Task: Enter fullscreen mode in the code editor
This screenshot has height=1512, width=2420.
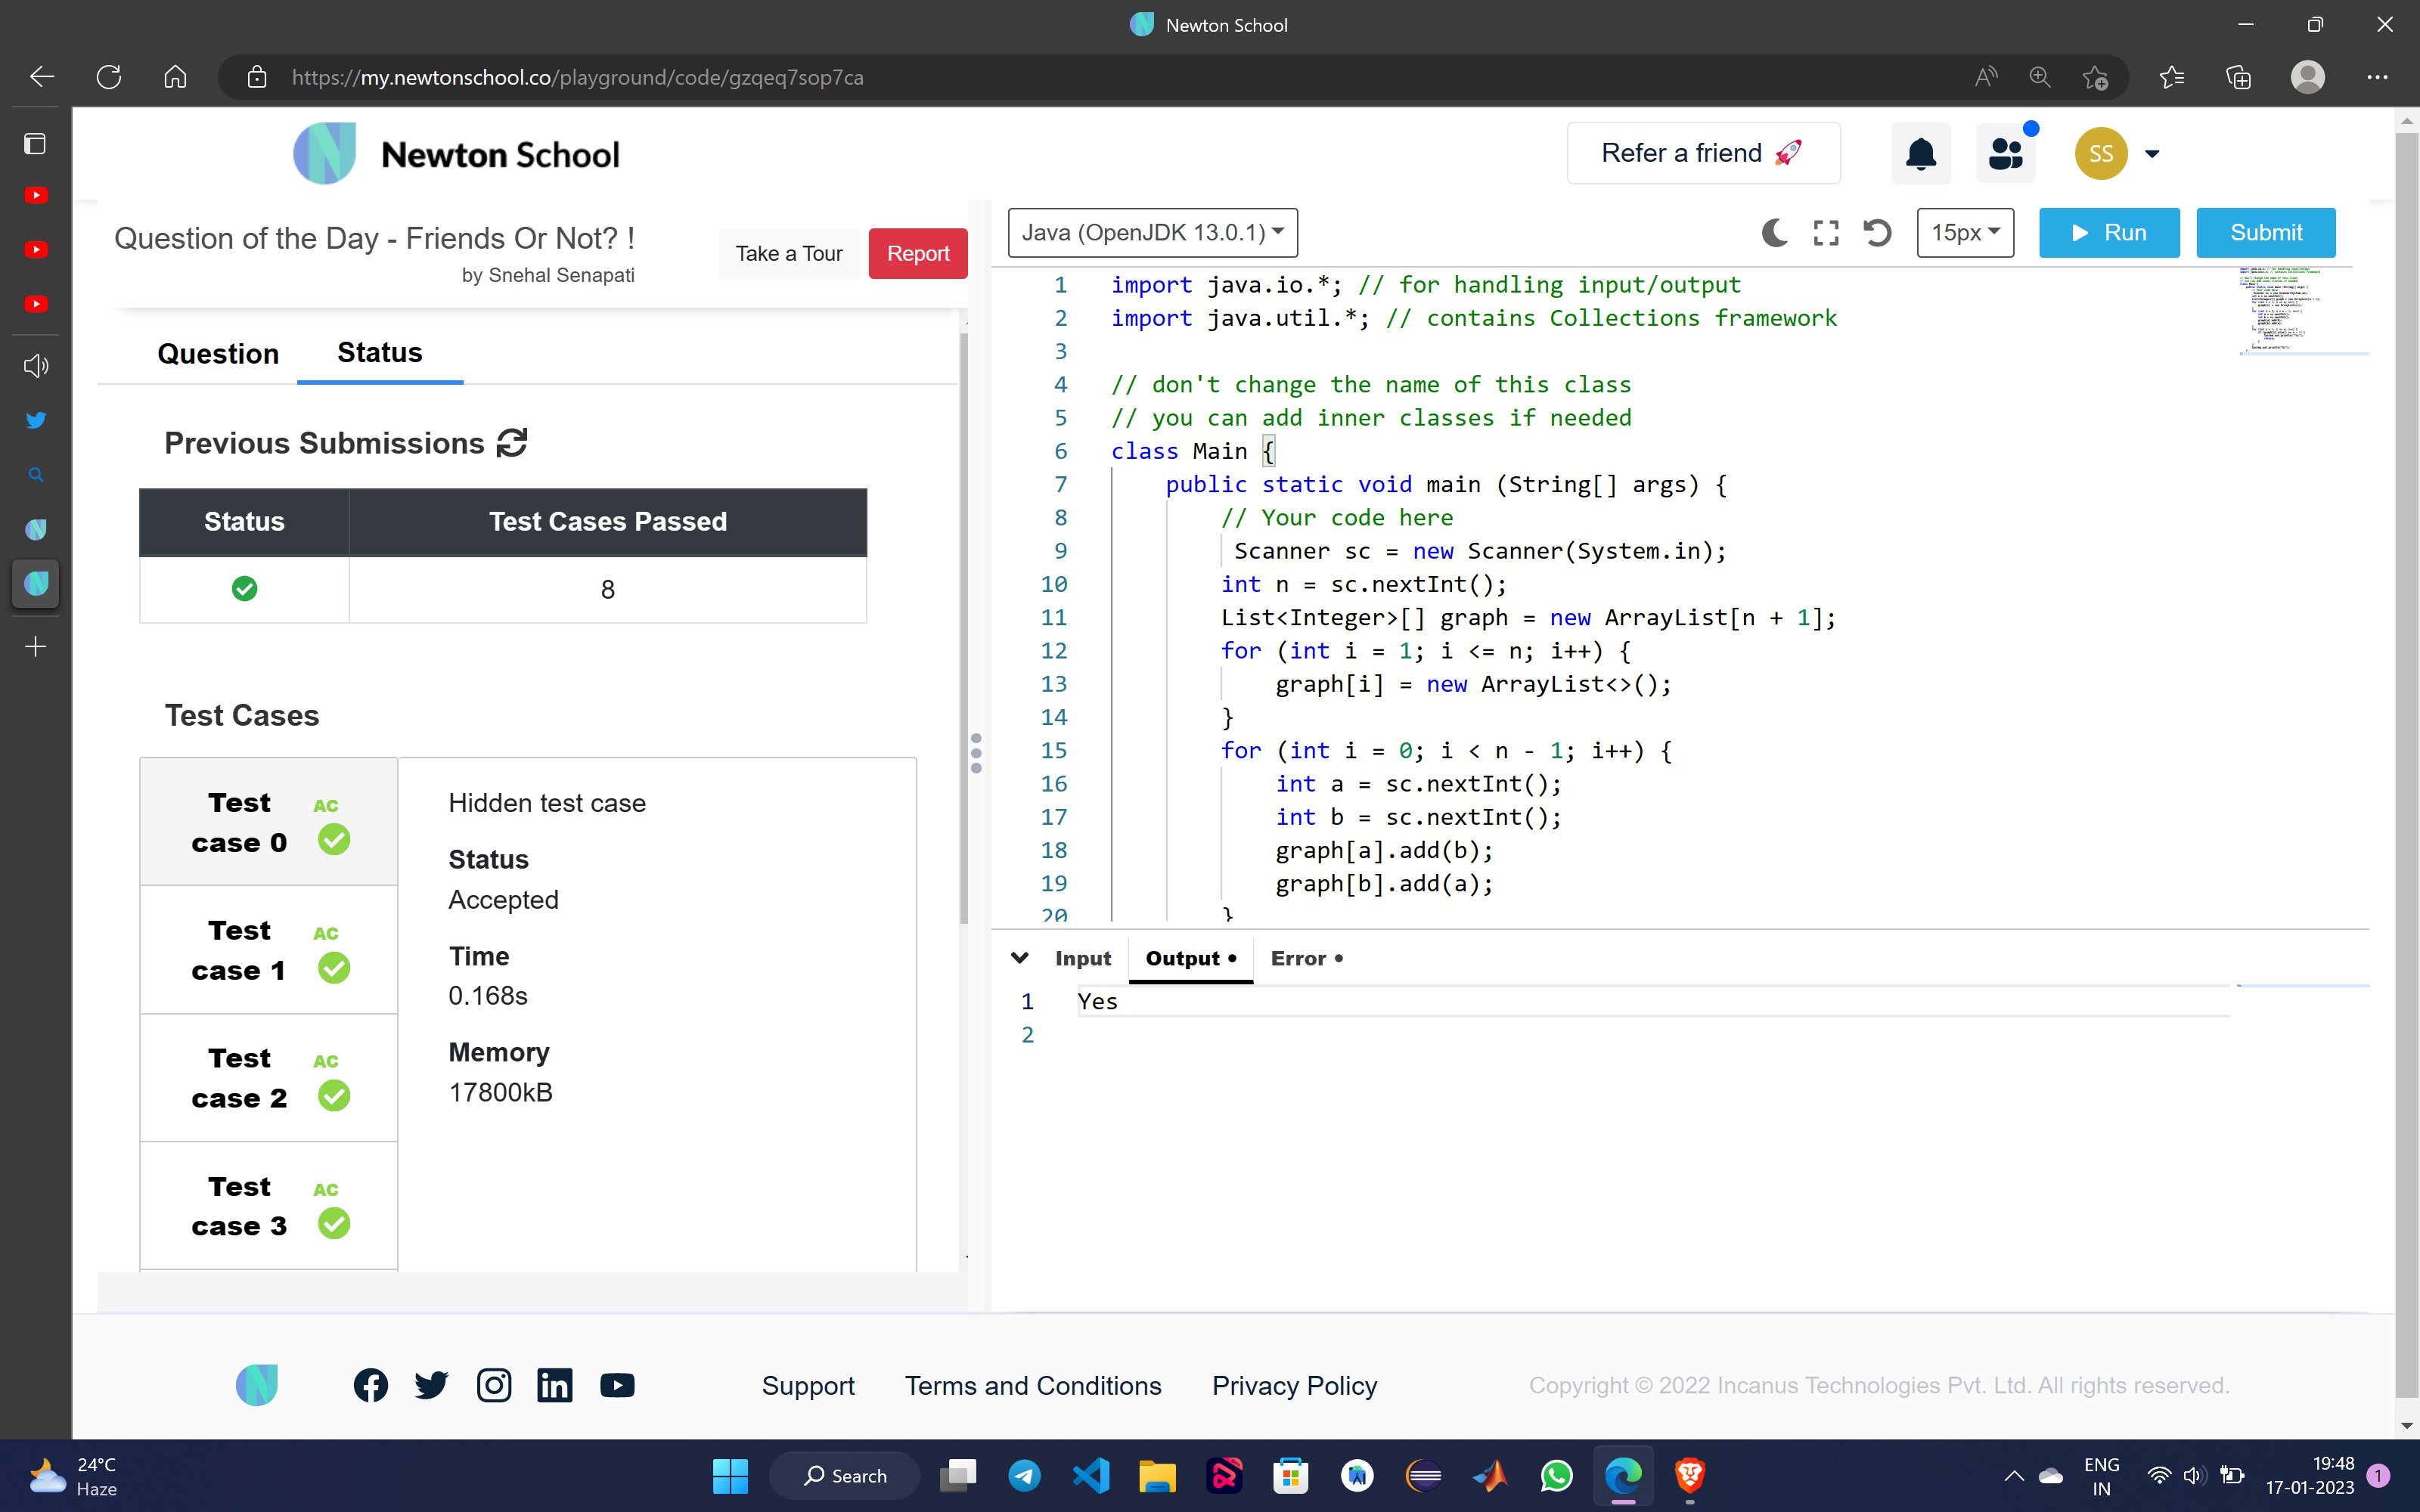Action: (1825, 232)
